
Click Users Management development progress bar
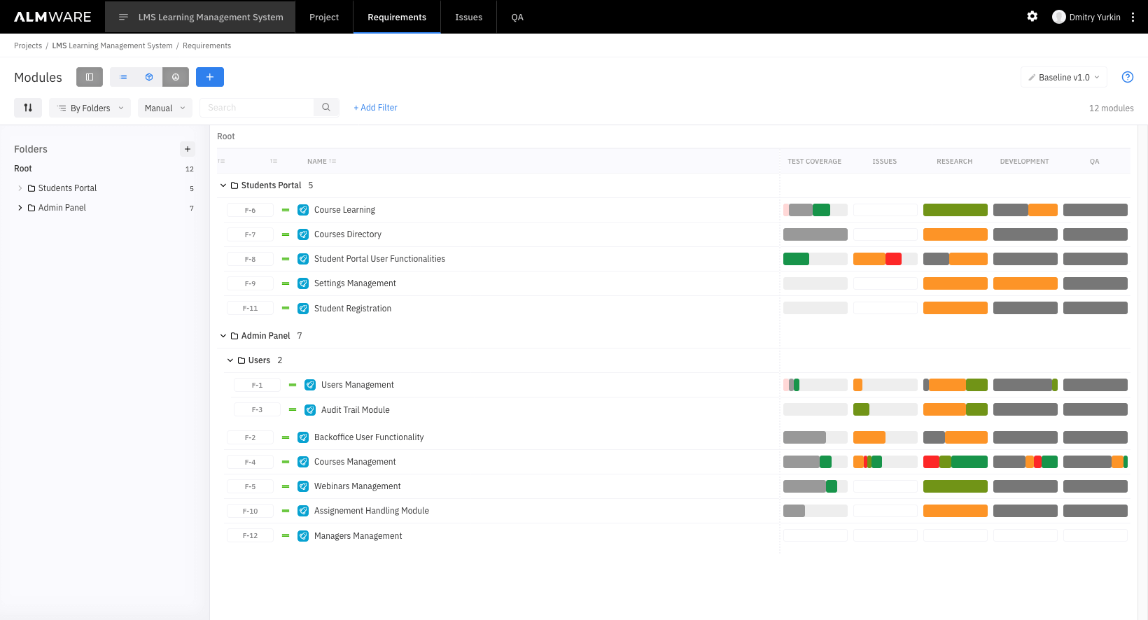tap(1025, 385)
